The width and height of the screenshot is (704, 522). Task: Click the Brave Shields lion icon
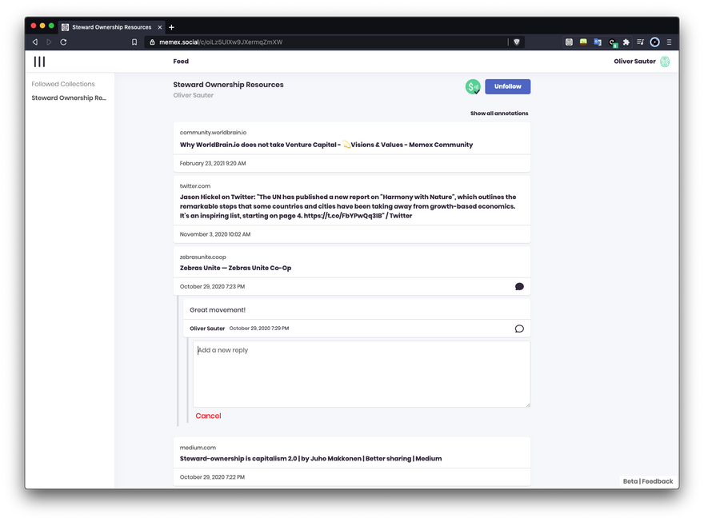518,42
